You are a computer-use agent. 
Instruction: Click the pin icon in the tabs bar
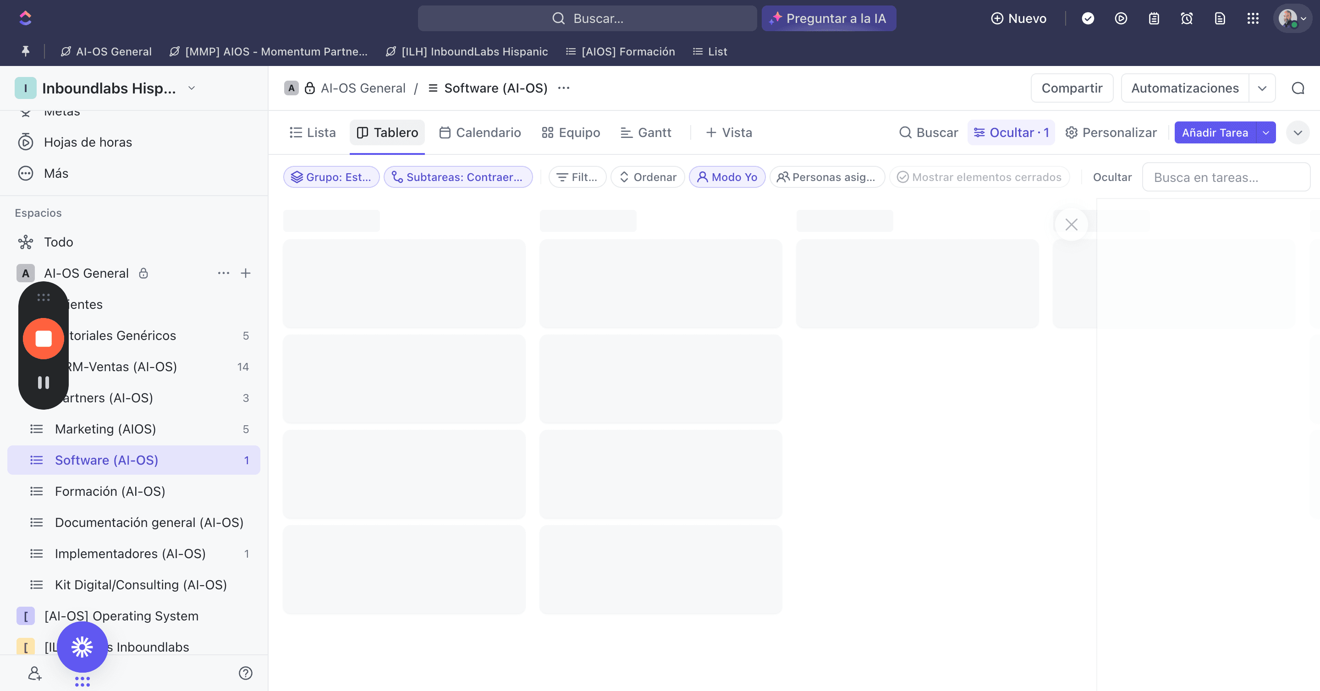(25, 51)
